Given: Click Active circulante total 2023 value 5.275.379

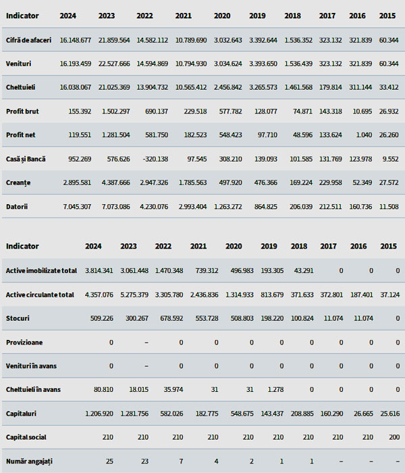Looking at the screenshot, I should pos(134,295).
